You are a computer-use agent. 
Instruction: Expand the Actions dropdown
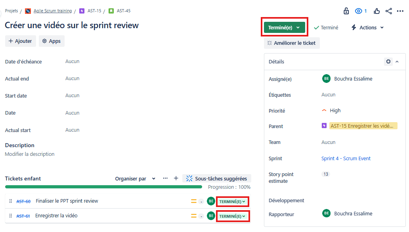(367, 27)
